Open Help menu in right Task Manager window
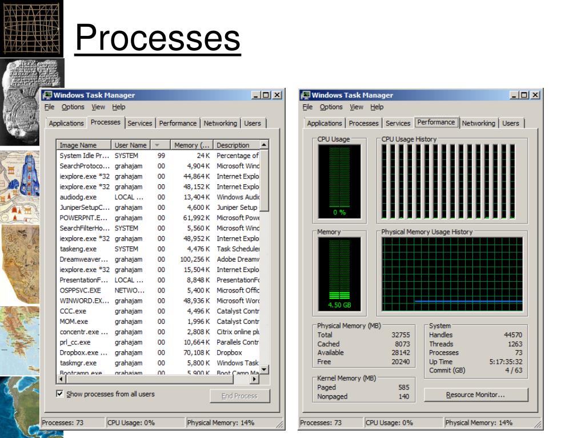This screenshot has height=438, width=585. point(377,107)
